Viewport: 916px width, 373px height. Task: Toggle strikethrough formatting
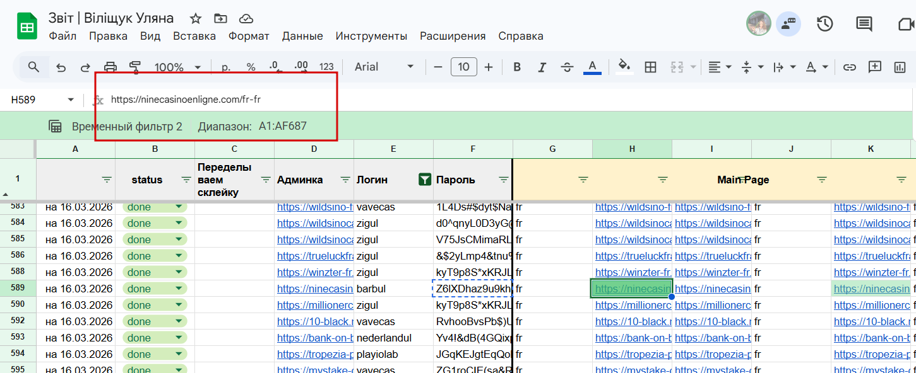click(567, 67)
